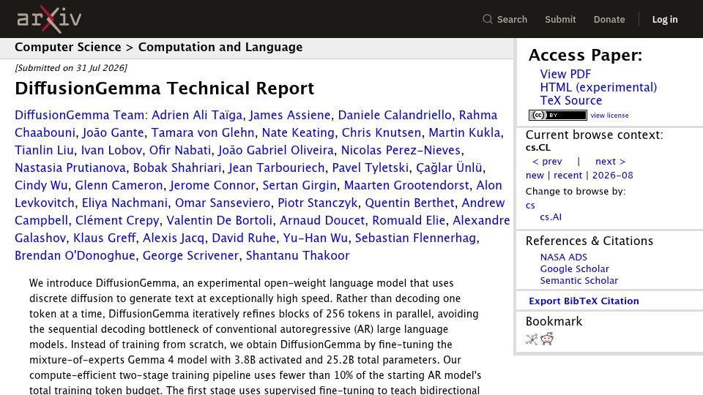This screenshot has width=703, height=395.
Task: Click author Pavel Tyletski
Action: tap(371, 168)
